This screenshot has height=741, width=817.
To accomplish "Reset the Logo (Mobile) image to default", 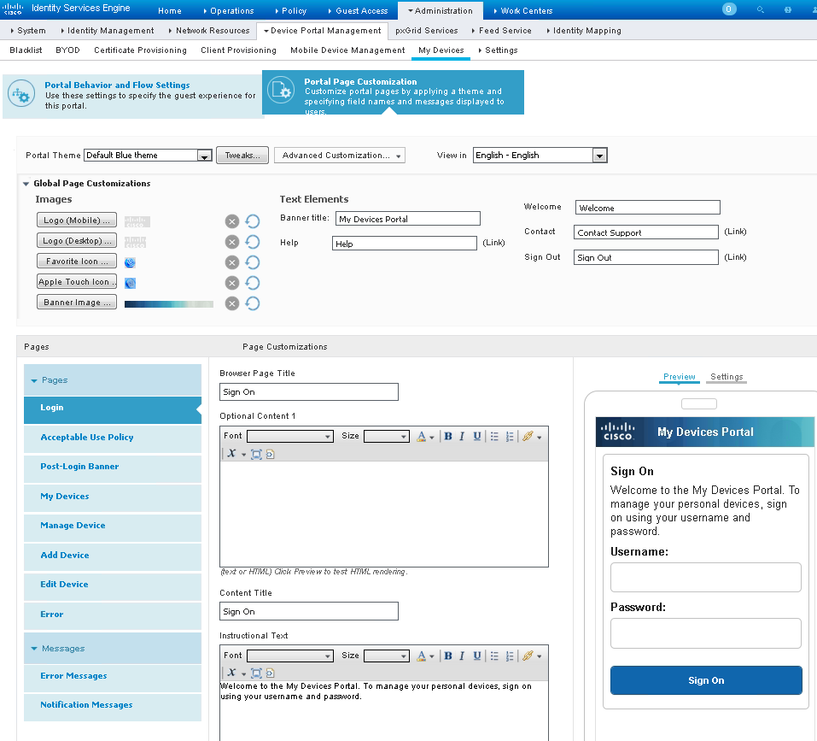I will click(x=253, y=221).
